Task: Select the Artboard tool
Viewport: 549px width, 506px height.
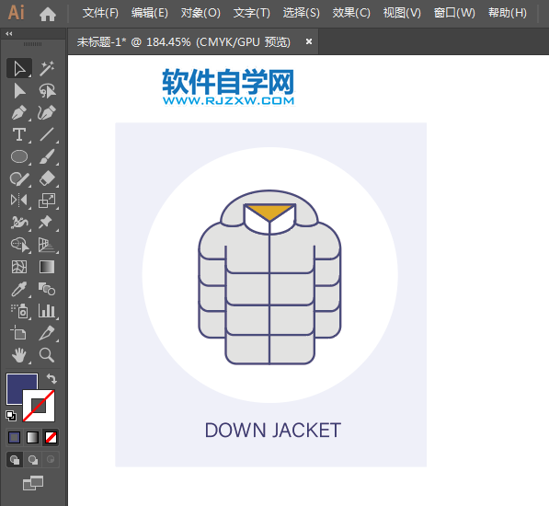Action: [19, 333]
